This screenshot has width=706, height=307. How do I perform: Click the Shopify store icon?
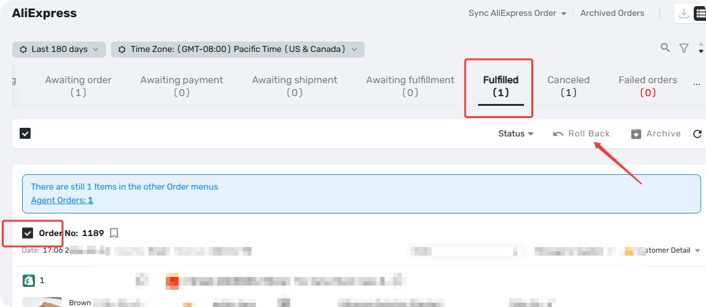click(x=29, y=281)
